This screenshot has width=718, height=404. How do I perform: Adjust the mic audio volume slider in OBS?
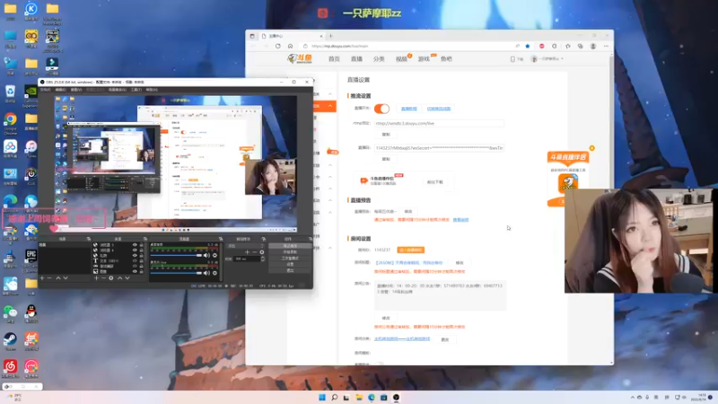(x=176, y=273)
